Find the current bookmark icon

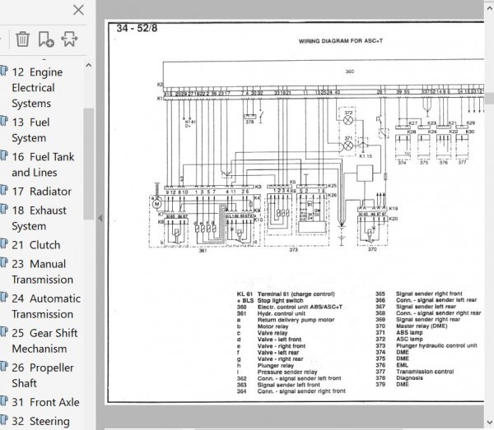click(69, 39)
